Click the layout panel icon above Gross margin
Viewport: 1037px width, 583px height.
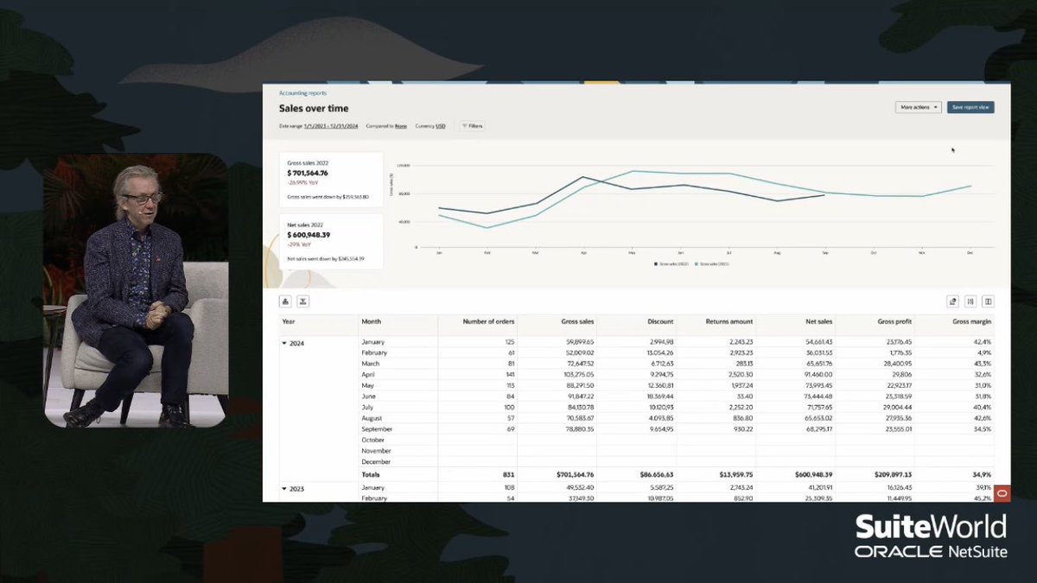(x=988, y=301)
